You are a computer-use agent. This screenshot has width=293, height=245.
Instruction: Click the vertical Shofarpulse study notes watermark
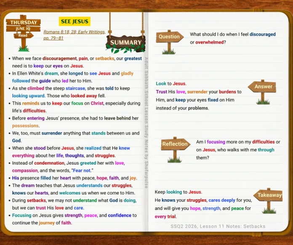click(x=146, y=123)
